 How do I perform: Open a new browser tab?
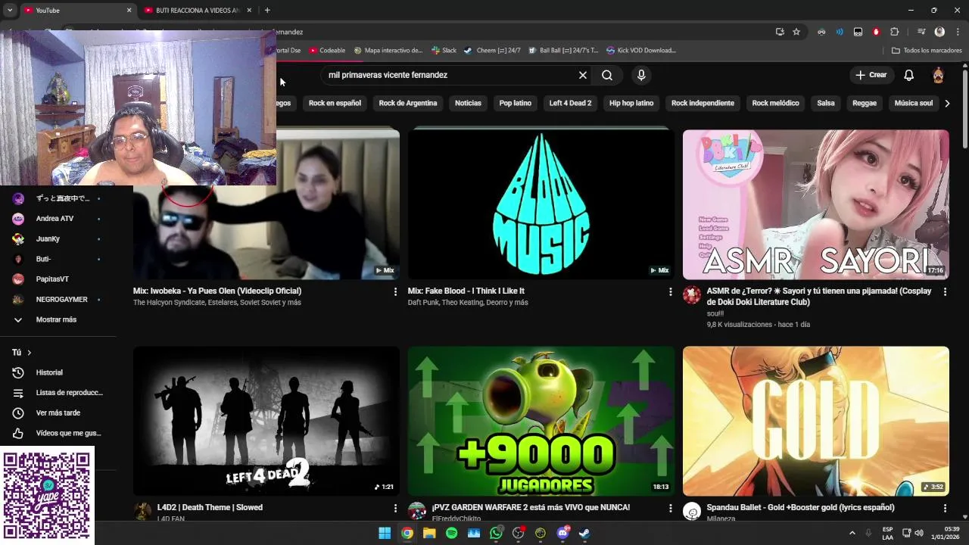coord(267,10)
